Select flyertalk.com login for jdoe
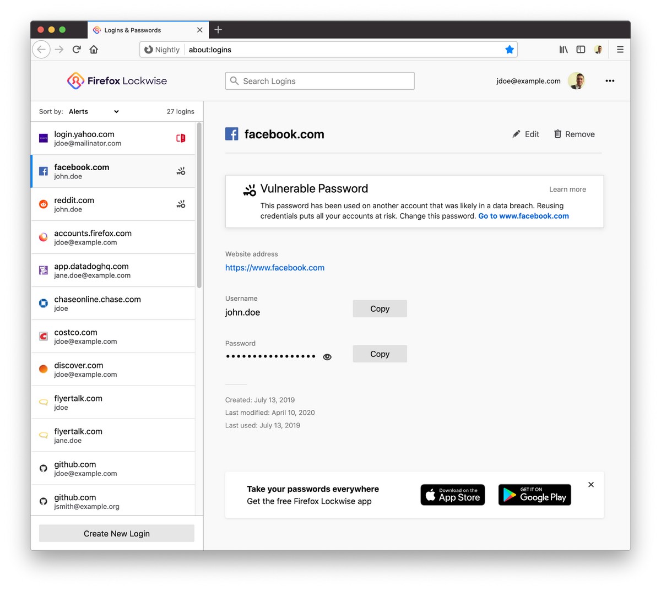The height and width of the screenshot is (591, 661). coord(113,403)
